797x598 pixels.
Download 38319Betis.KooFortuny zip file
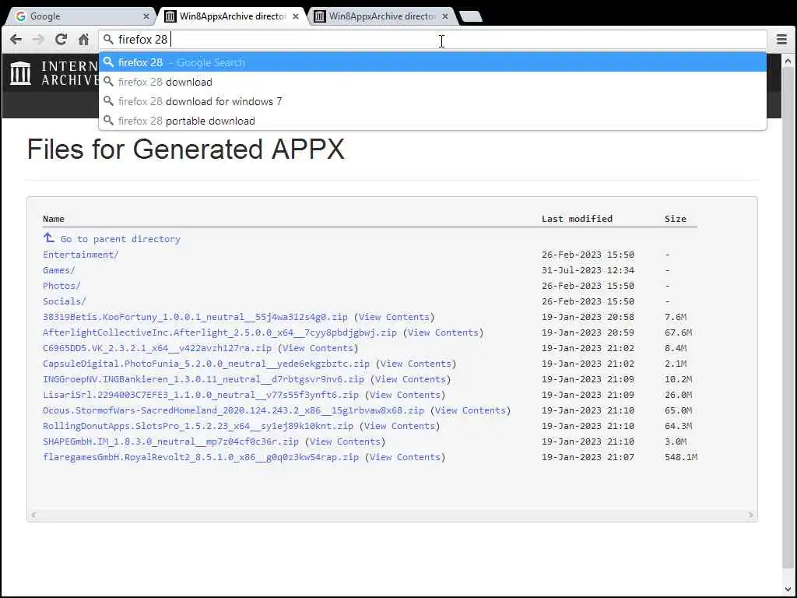point(195,317)
